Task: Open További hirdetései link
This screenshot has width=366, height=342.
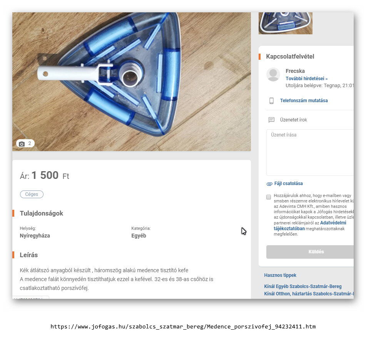Action: (306, 79)
